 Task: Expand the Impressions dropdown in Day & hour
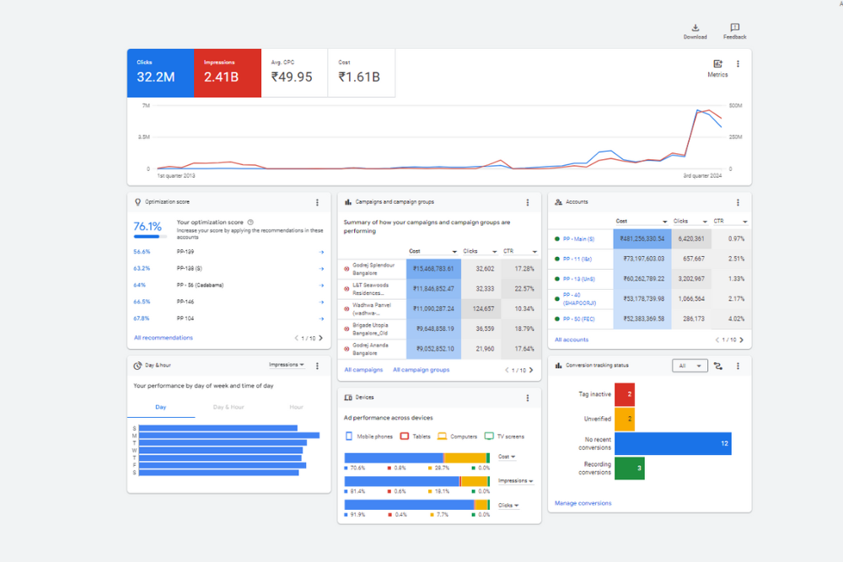click(287, 365)
